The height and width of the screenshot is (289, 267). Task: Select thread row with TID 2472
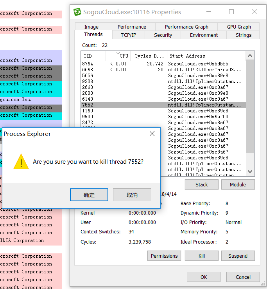point(163,123)
